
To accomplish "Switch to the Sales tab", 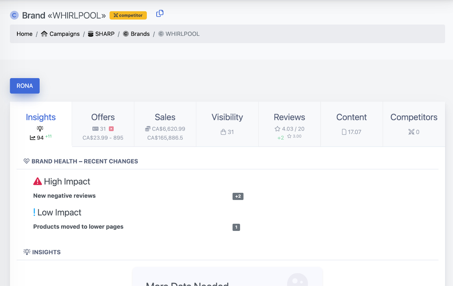I will click(165, 124).
